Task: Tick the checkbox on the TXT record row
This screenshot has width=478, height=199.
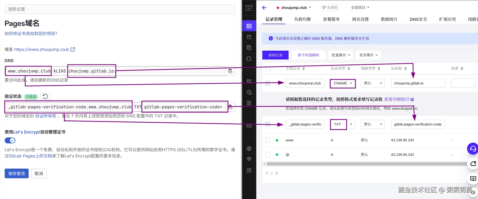Action: (x=267, y=124)
